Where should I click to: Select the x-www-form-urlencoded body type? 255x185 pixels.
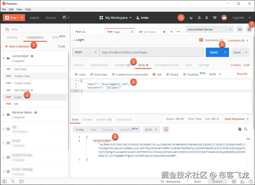[113, 74]
